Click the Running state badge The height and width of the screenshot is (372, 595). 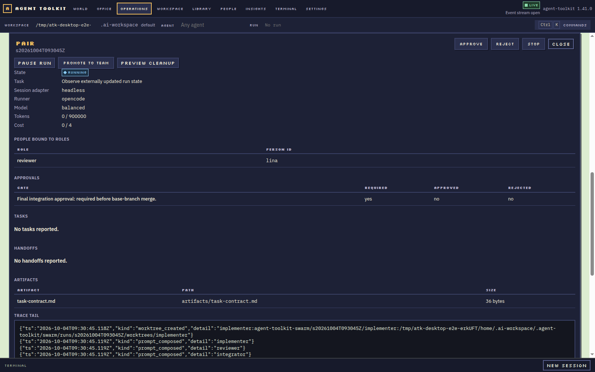[75, 73]
